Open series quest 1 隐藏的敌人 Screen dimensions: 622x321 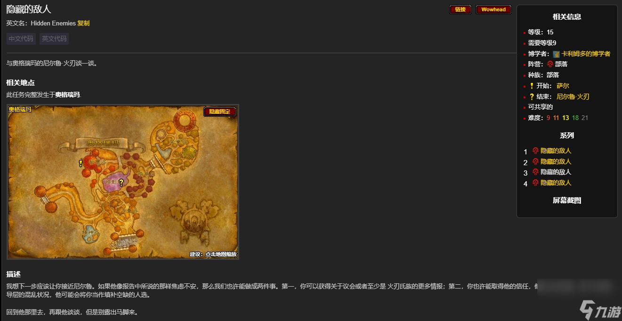coord(556,151)
